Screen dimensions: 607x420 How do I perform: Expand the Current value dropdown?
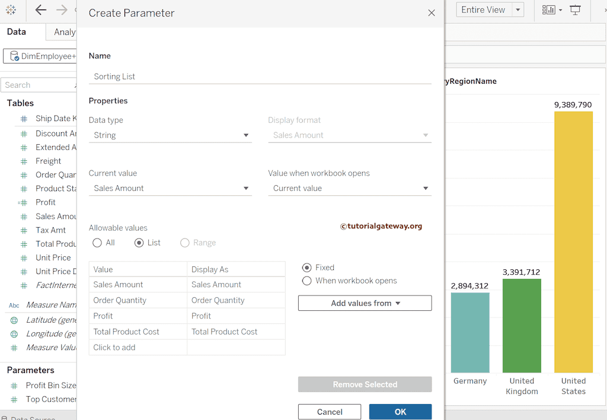coord(170,189)
